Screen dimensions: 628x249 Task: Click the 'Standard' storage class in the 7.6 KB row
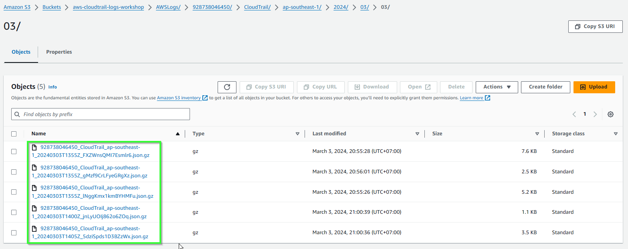pyautogui.click(x=563, y=151)
